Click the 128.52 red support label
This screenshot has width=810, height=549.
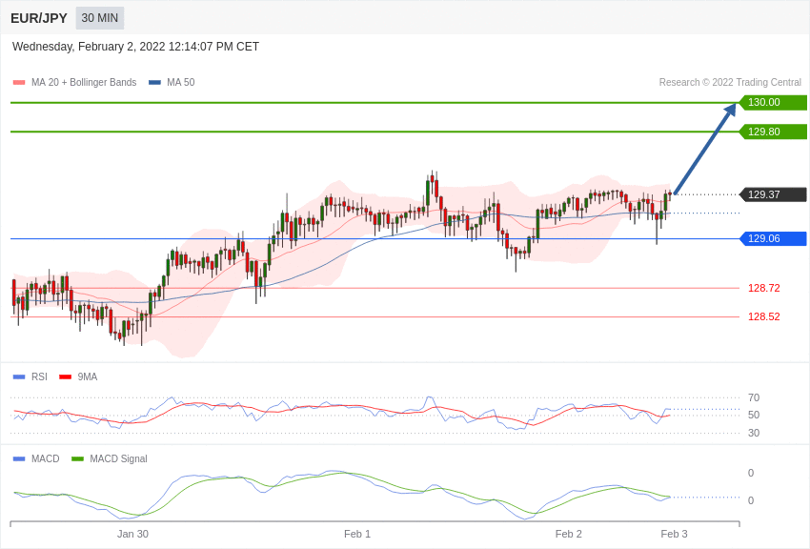click(x=764, y=316)
